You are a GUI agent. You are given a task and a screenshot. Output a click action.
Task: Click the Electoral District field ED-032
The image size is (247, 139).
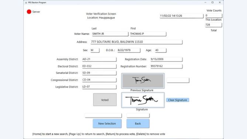coord(99,66)
